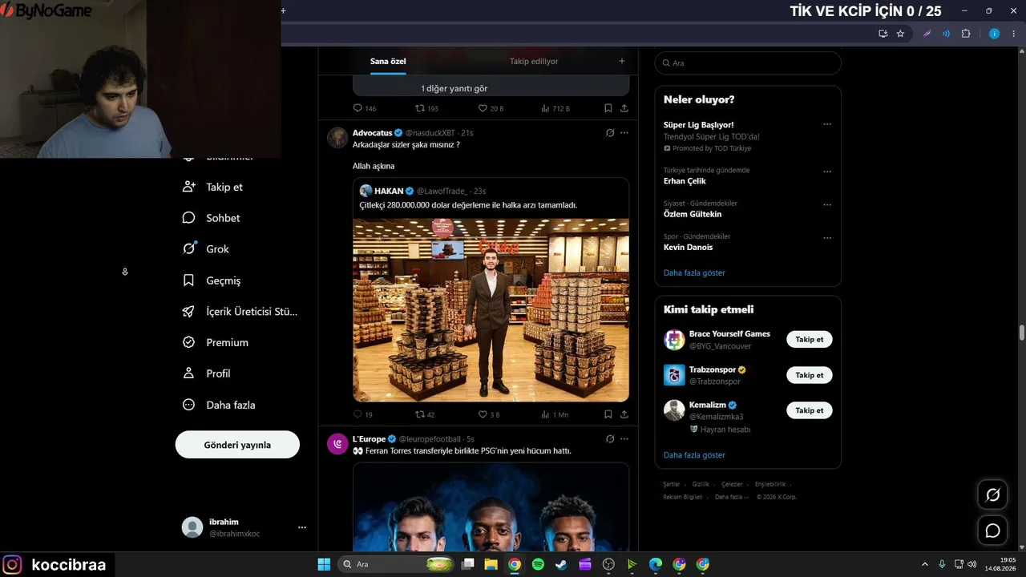Viewport: 1026px width, 577px height.
Task: Open Takip et in the sidebar
Action: click(x=213, y=187)
